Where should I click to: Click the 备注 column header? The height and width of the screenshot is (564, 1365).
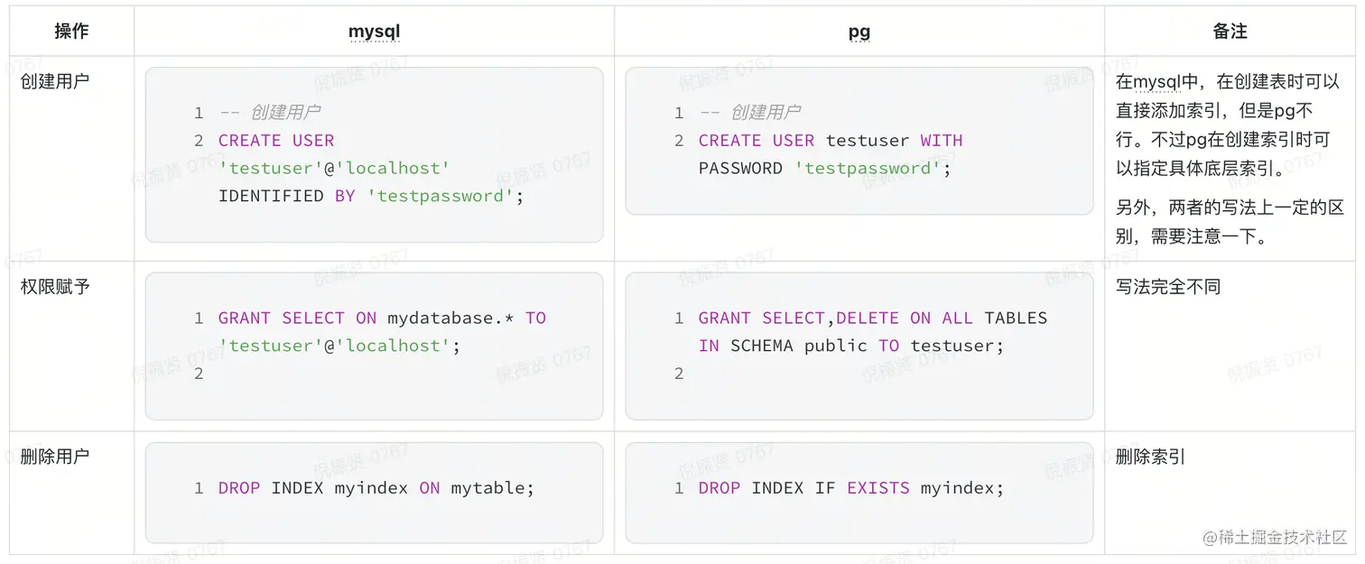[x=1230, y=32]
